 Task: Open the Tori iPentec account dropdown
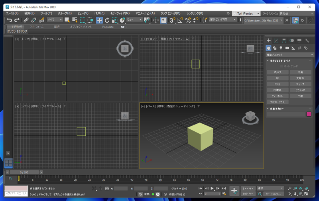[x=246, y=14]
